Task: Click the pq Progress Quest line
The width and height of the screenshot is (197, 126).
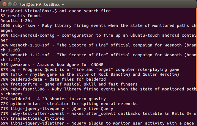Action: click(x=90, y=70)
